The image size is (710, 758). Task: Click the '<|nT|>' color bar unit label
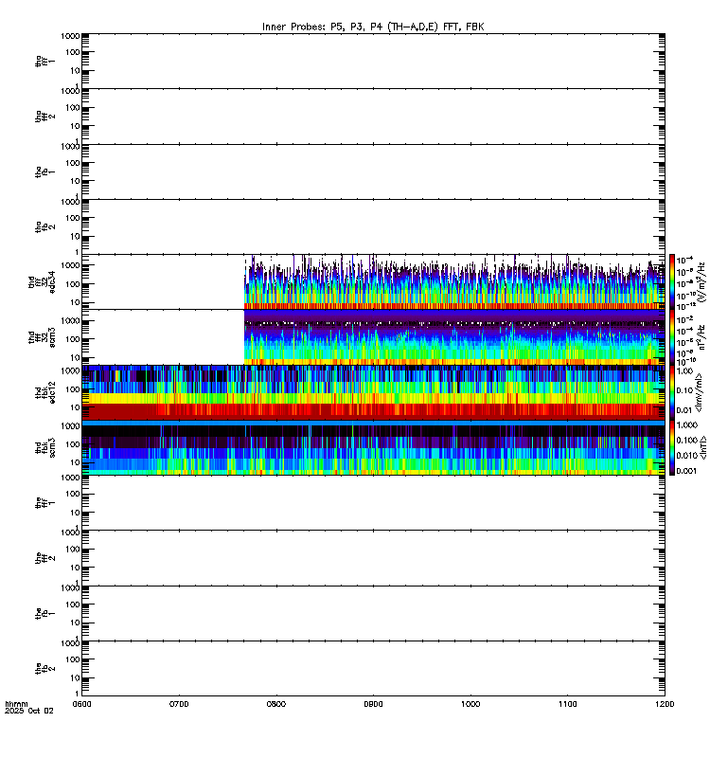(702, 447)
